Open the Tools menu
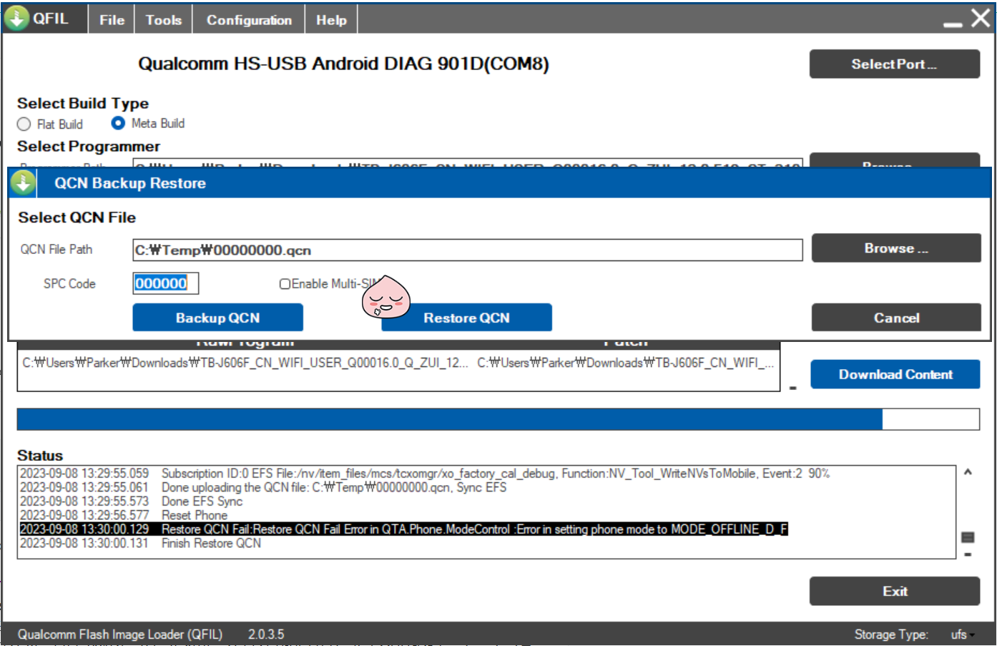Screen dimensions: 997x646 pyautogui.click(x=164, y=20)
